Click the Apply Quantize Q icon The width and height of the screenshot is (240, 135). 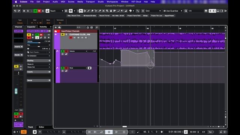pyautogui.click(x=186, y=11)
